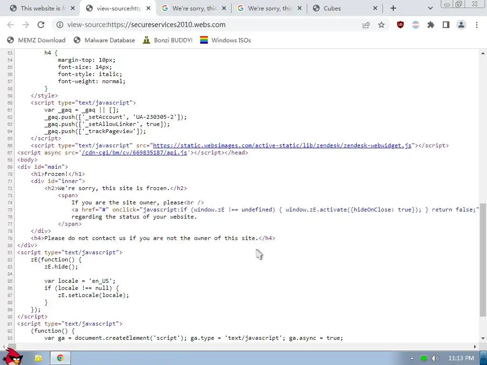487x365 pixels.
Task: Open the /cdn-cgi/bm/cv/669835187/api.js link
Action: click(134, 153)
